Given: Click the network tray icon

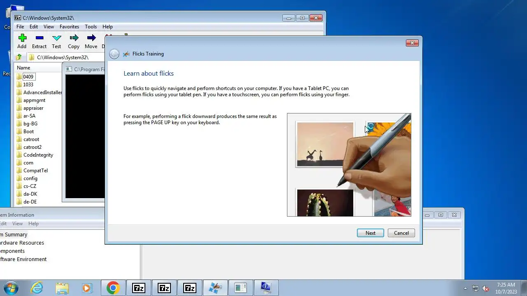Looking at the screenshot, I should point(476,288).
